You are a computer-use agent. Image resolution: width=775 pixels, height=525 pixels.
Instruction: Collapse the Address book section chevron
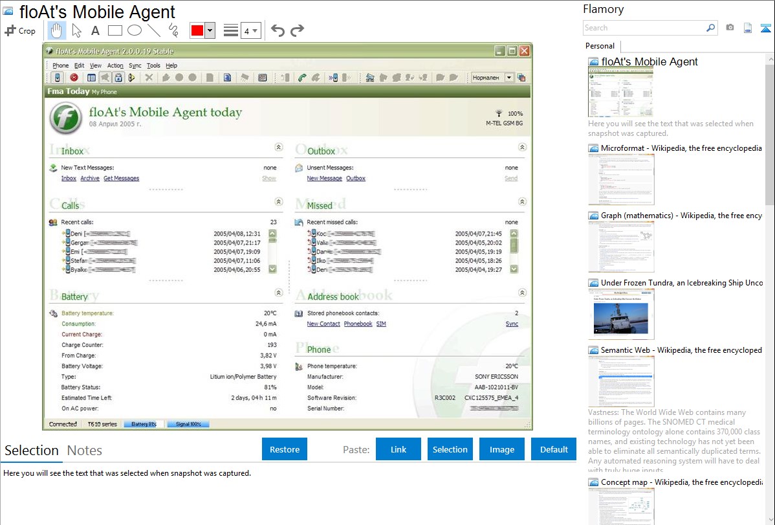tap(523, 293)
